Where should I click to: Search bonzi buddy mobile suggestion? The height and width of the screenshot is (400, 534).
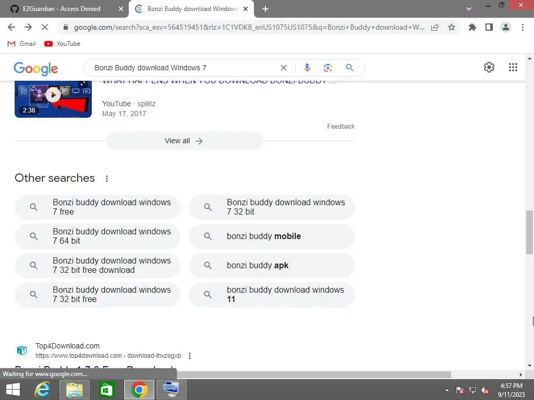(x=272, y=236)
